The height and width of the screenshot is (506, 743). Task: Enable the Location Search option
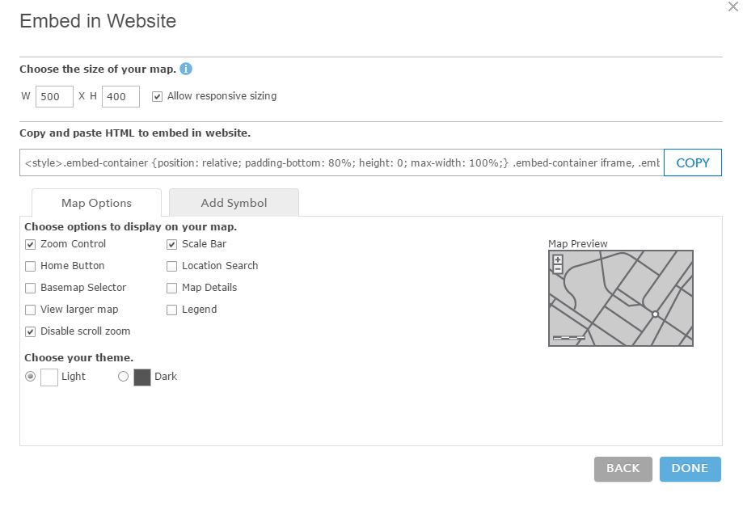coord(171,265)
